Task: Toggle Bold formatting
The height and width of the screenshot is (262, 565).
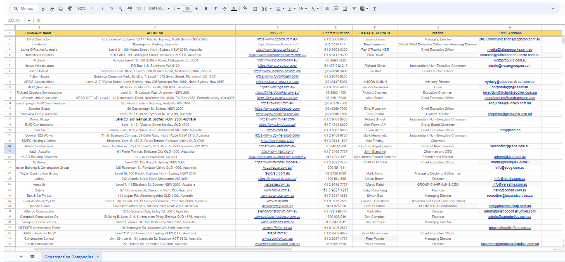Action: click(x=206, y=8)
